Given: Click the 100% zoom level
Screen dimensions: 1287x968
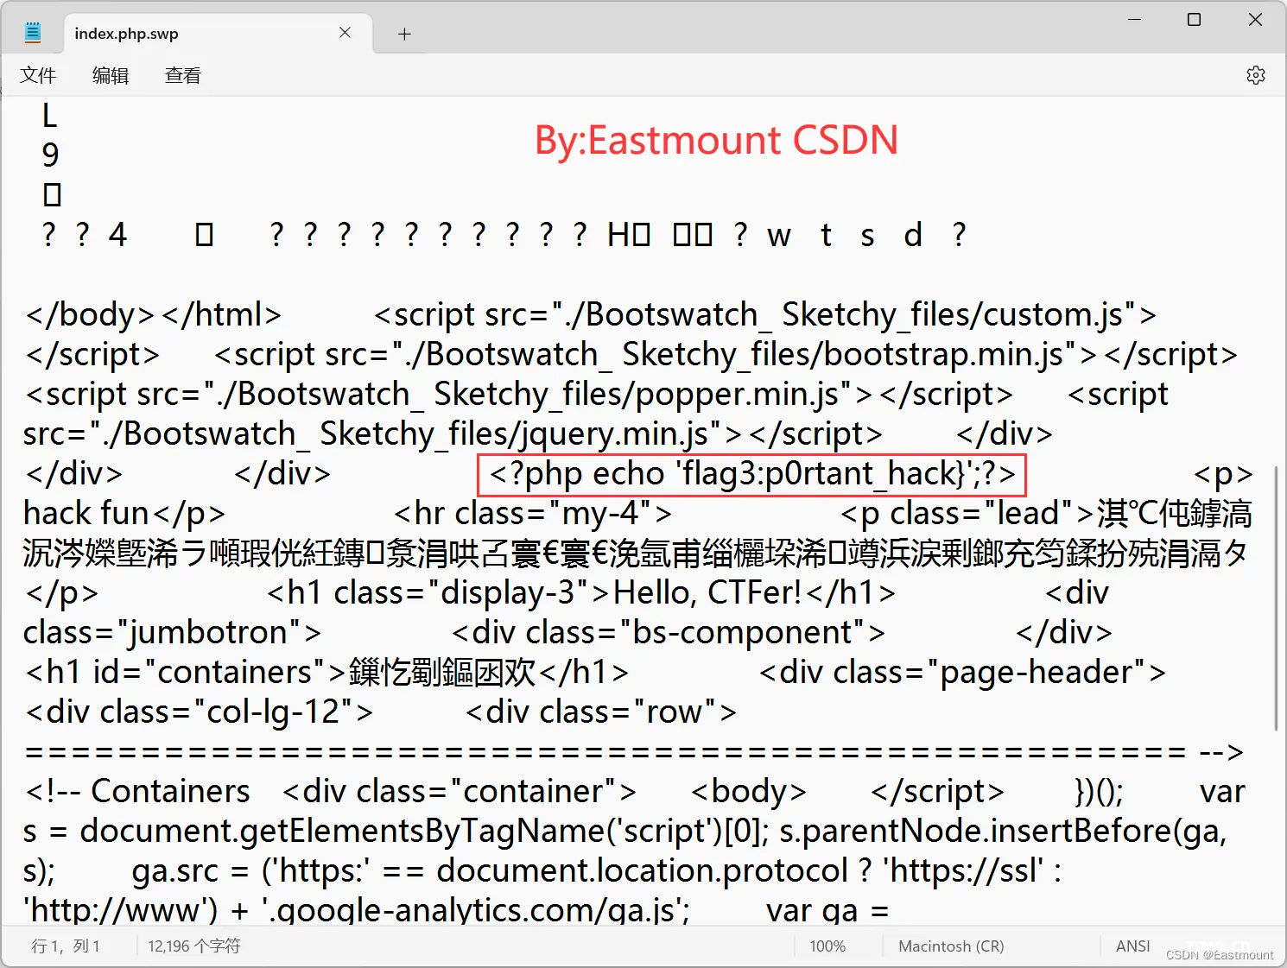Looking at the screenshot, I should coord(827,946).
